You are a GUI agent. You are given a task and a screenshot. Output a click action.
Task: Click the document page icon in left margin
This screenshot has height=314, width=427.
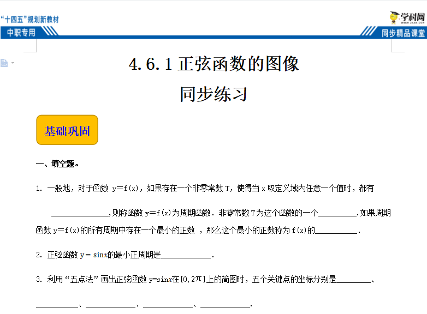click(x=4, y=63)
